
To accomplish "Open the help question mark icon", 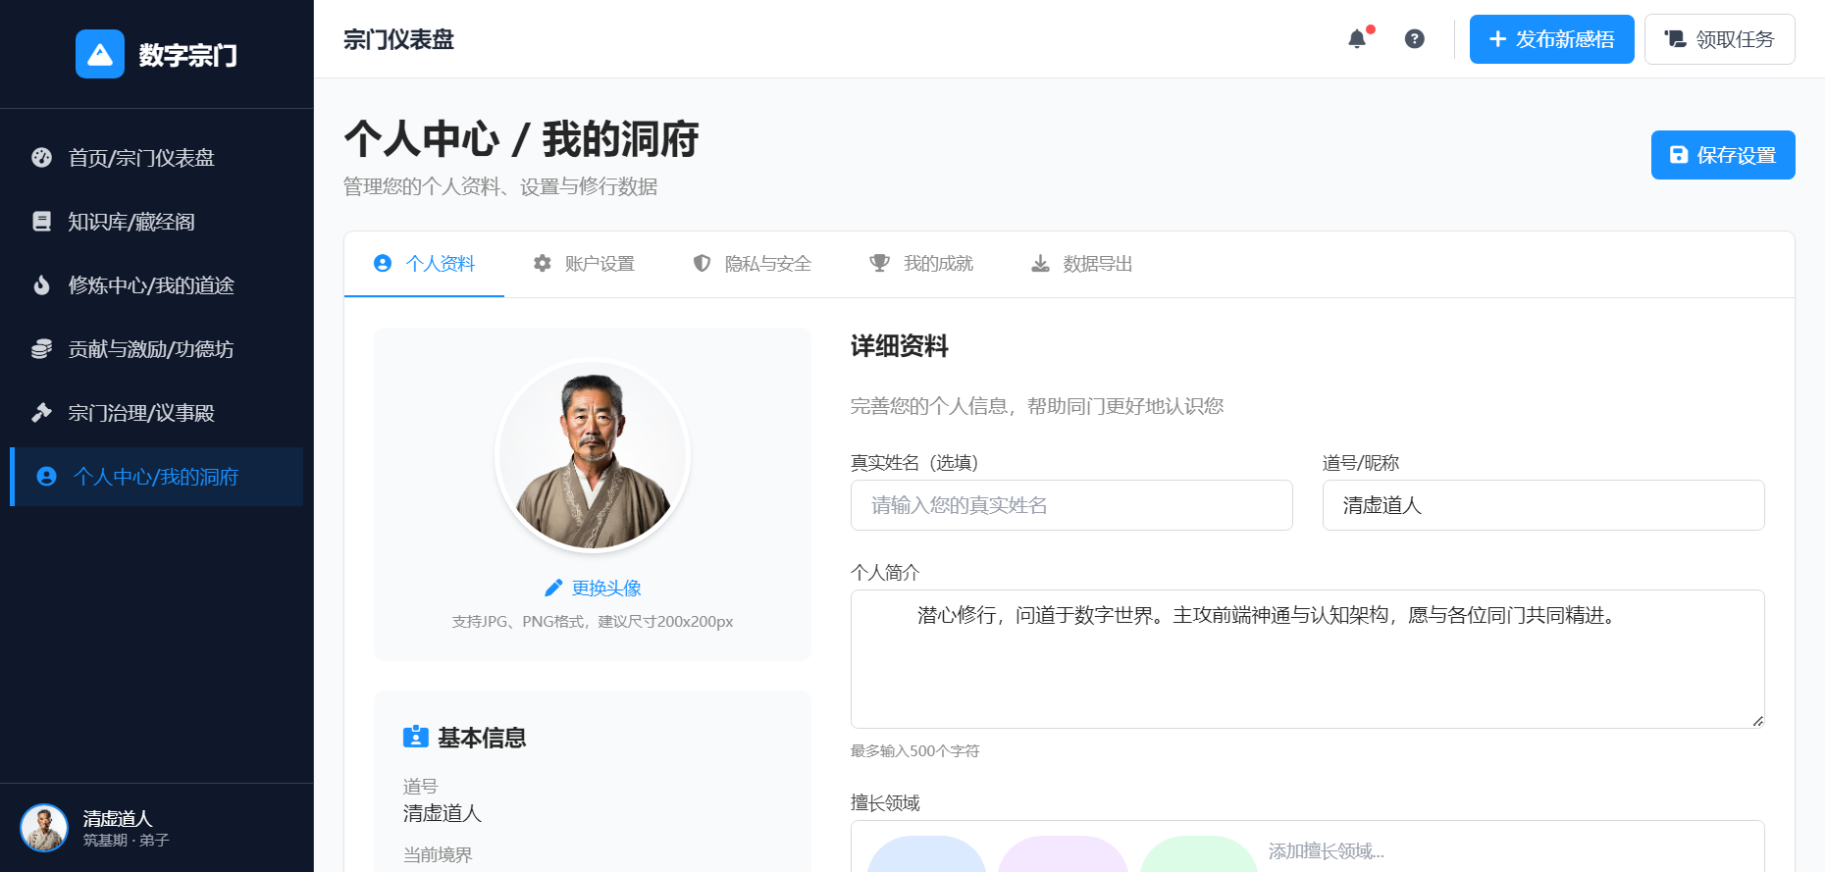I will [x=1414, y=39].
